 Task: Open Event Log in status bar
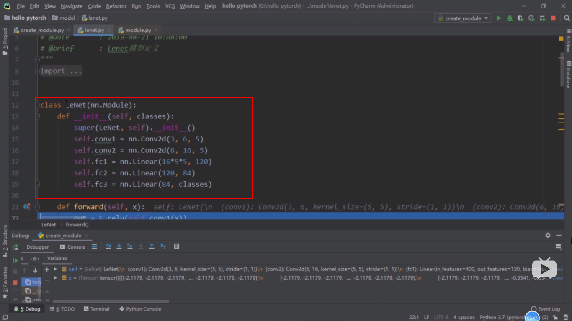546,309
